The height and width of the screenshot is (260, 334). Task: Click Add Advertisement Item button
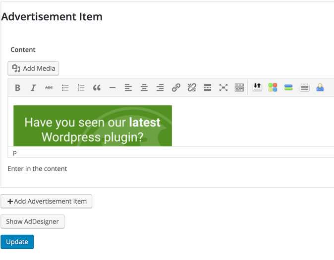tap(47, 201)
